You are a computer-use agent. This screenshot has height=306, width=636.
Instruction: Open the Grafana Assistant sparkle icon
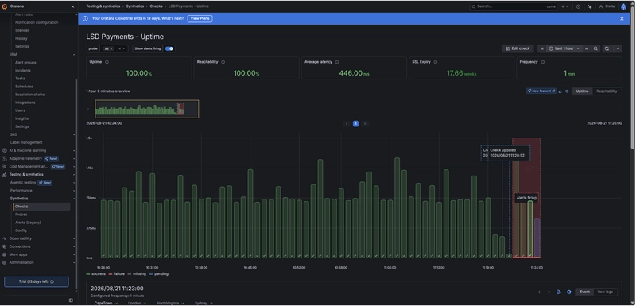(x=589, y=6)
